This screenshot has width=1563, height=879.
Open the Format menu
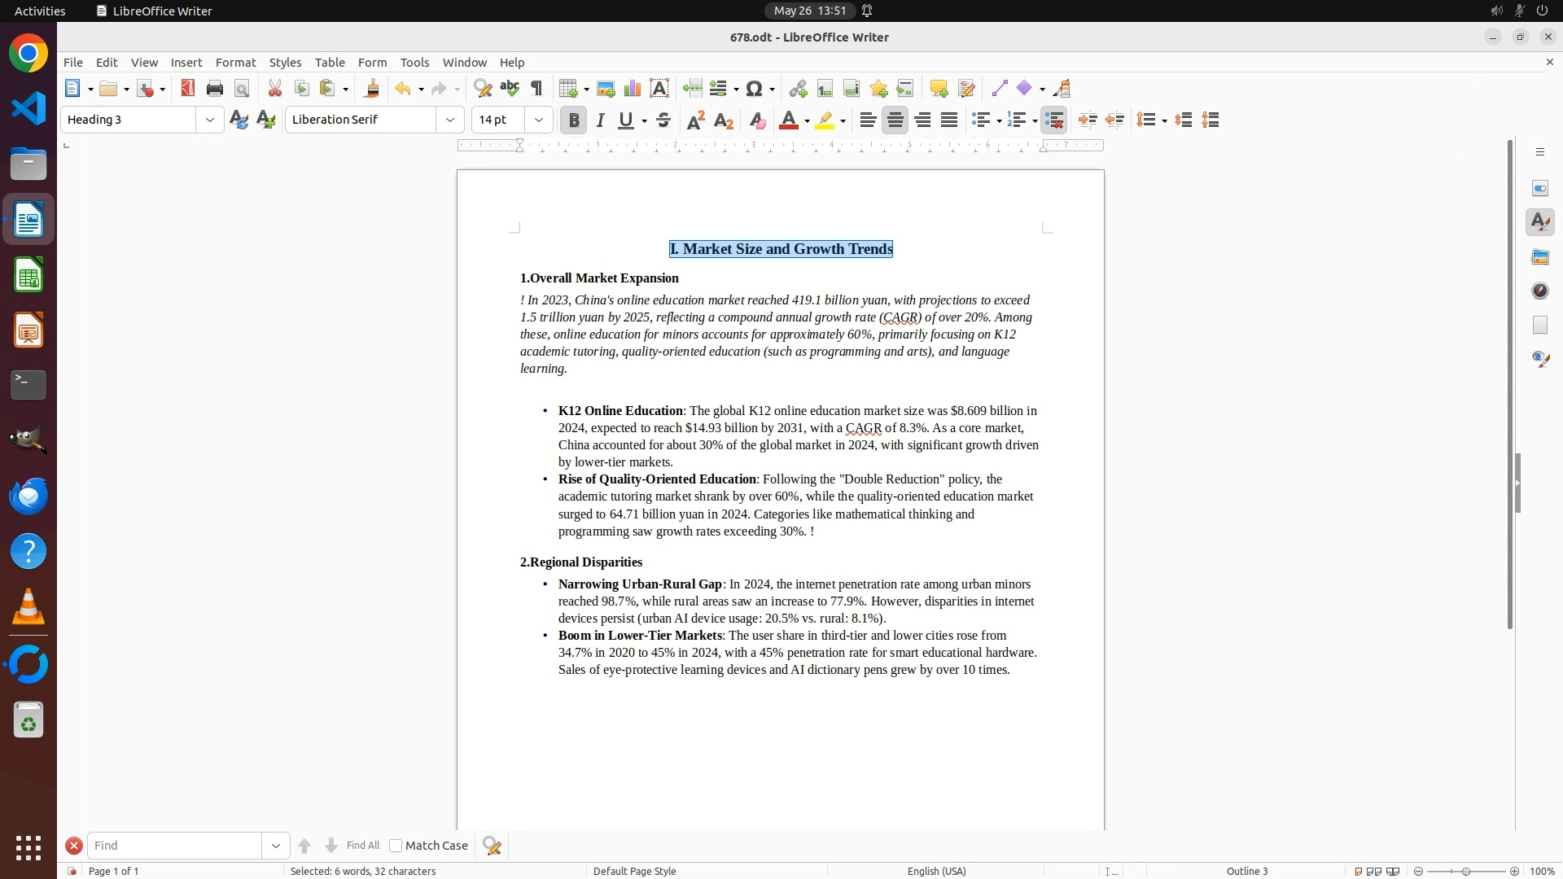pyautogui.click(x=235, y=63)
